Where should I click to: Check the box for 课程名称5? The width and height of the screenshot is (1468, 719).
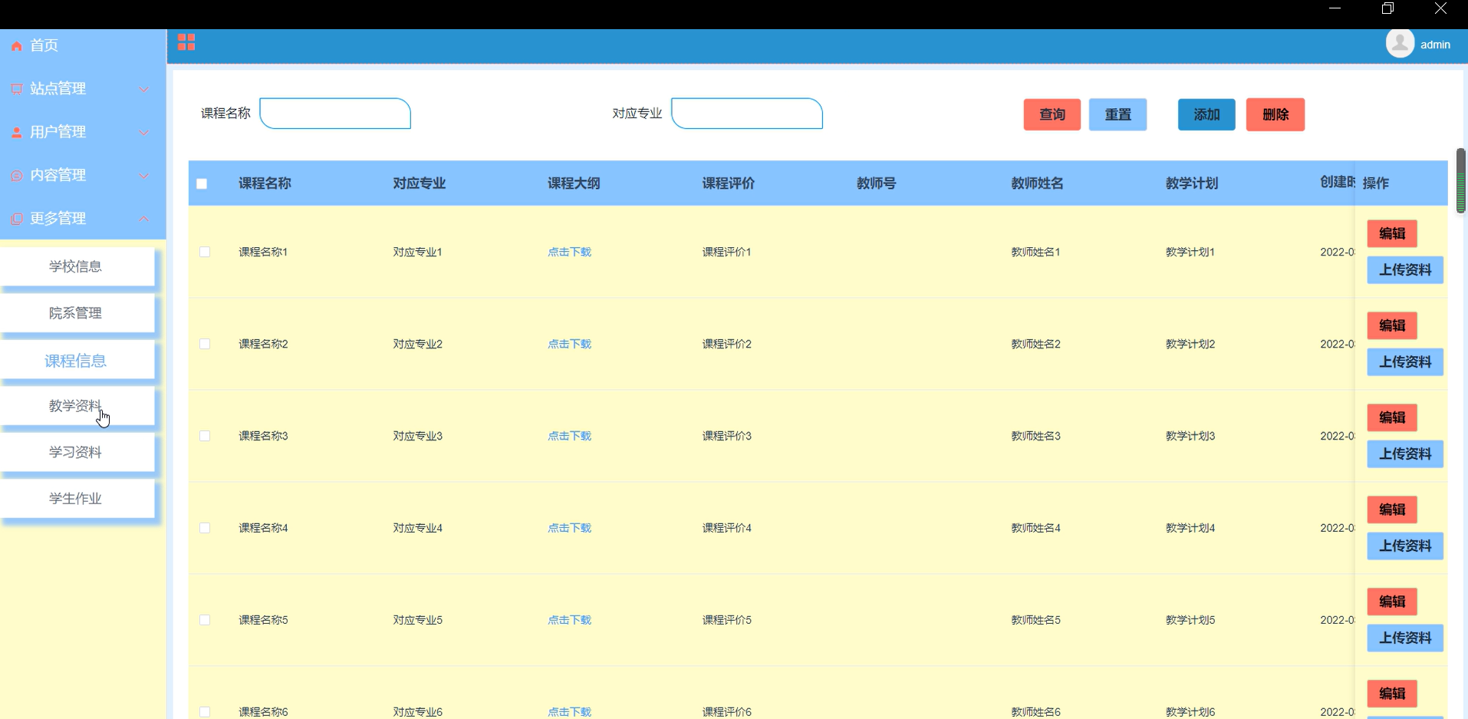pos(205,620)
